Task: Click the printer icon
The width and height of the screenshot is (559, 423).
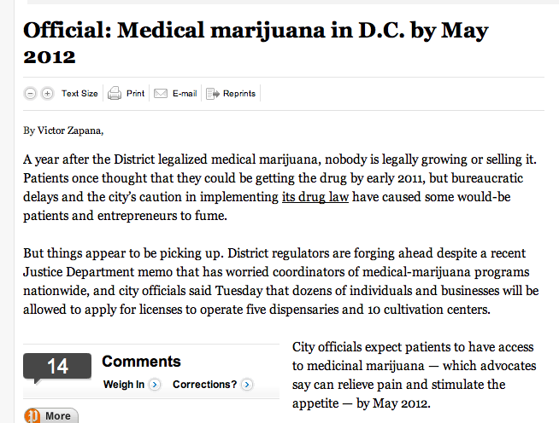Action: coord(115,94)
